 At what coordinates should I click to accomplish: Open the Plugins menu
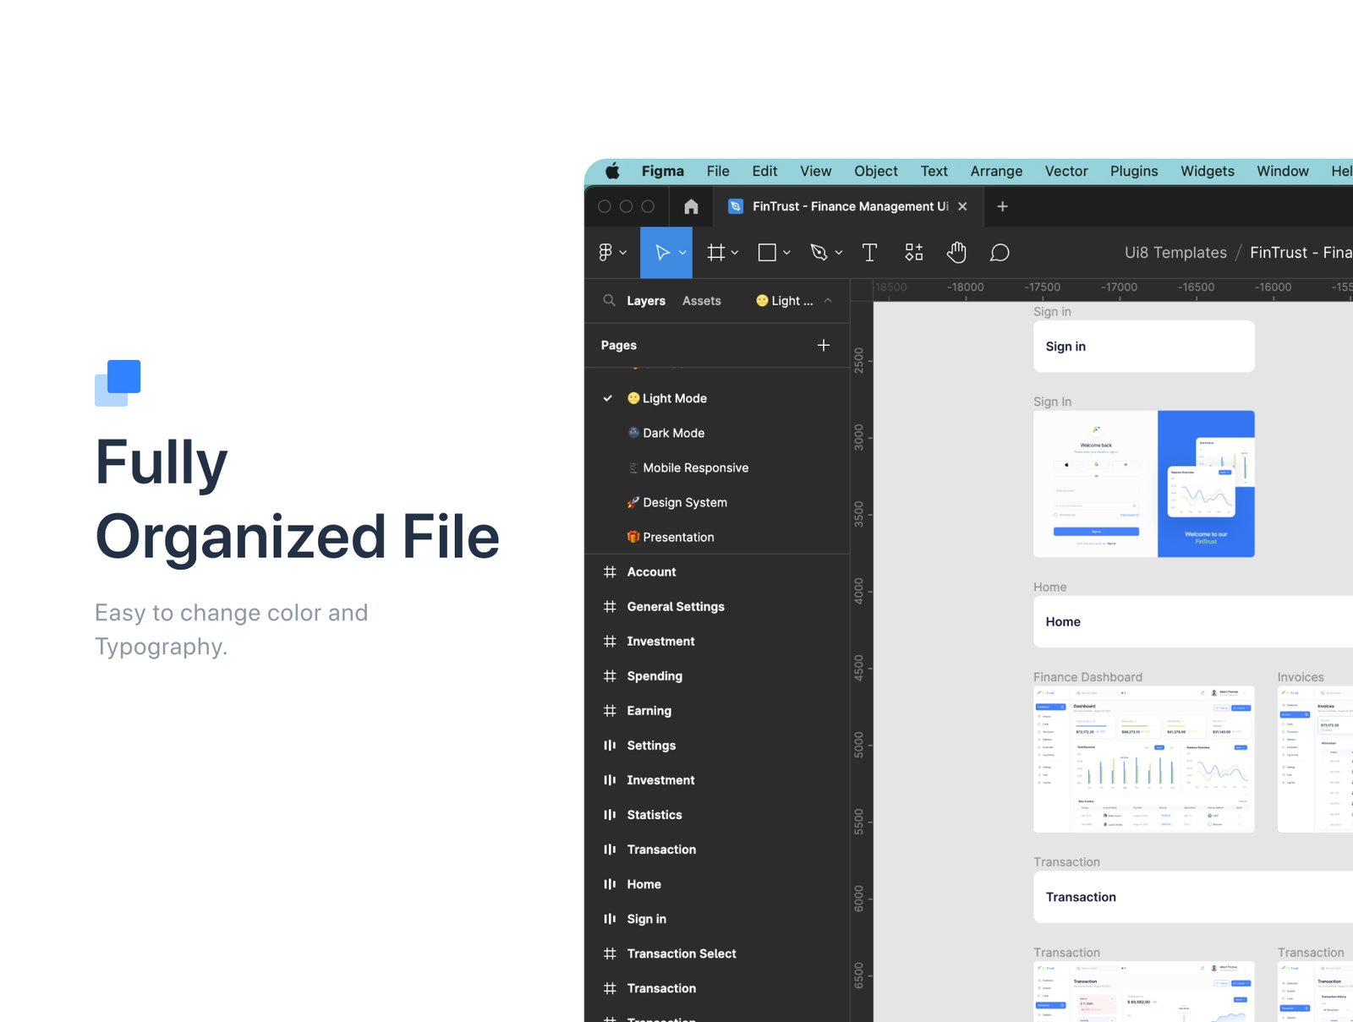click(1133, 171)
